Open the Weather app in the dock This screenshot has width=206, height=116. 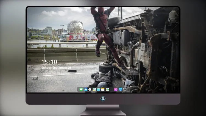(86, 89)
